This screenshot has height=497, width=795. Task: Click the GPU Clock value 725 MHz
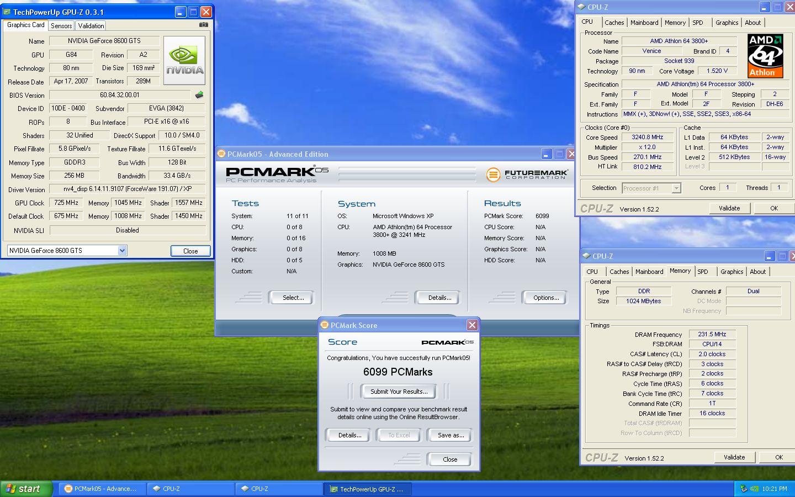click(66, 203)
